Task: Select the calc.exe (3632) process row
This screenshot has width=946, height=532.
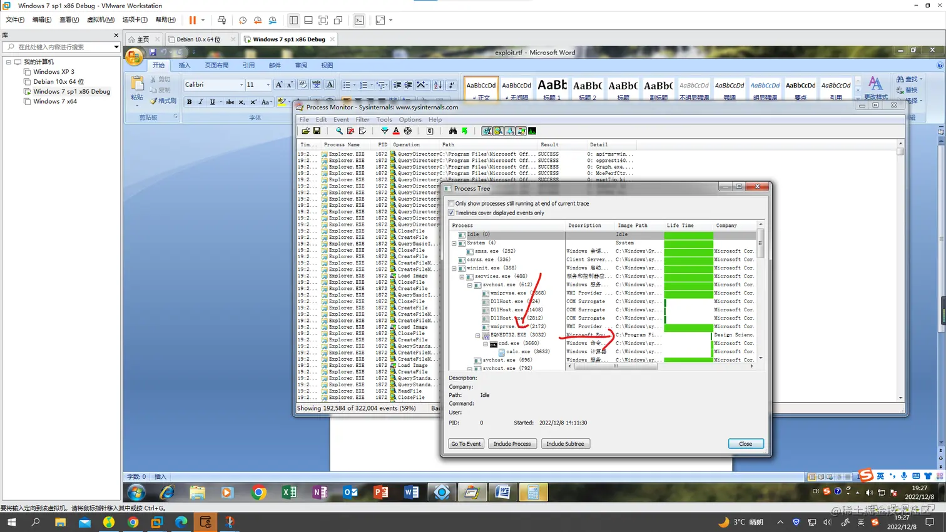Action: pos(527,352)
